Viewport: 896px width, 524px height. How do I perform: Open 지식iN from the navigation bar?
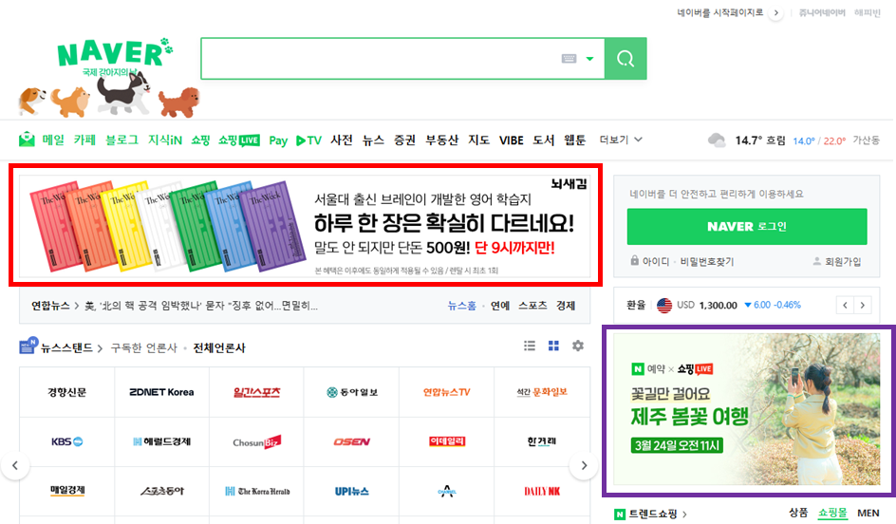point(164,140)
